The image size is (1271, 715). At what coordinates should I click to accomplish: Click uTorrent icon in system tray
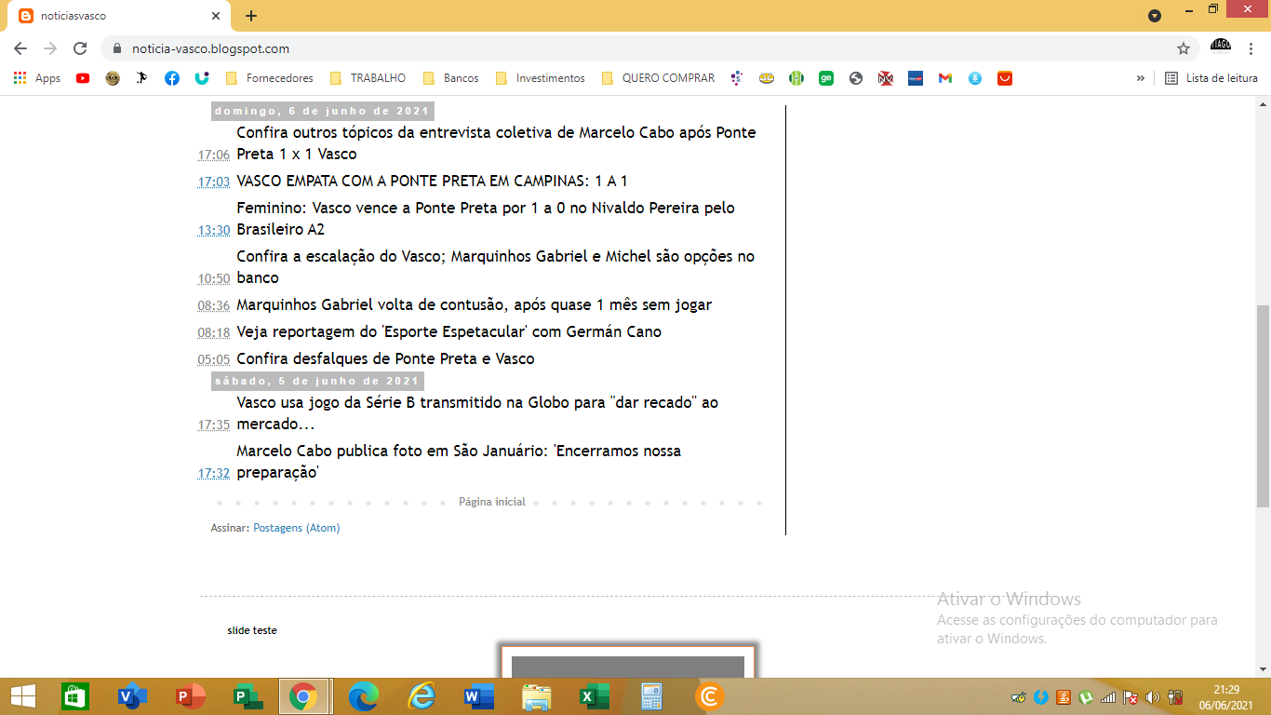(1086, 696)
